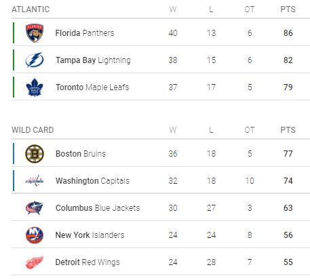310x280 pixels.
Task: Click the OT header in Atlantic table
Action: pos(250,9)
